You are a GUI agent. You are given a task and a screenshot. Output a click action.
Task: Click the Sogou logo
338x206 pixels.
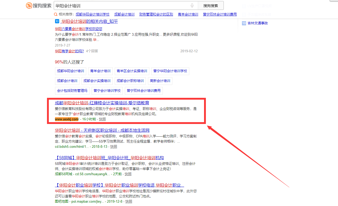39,5
